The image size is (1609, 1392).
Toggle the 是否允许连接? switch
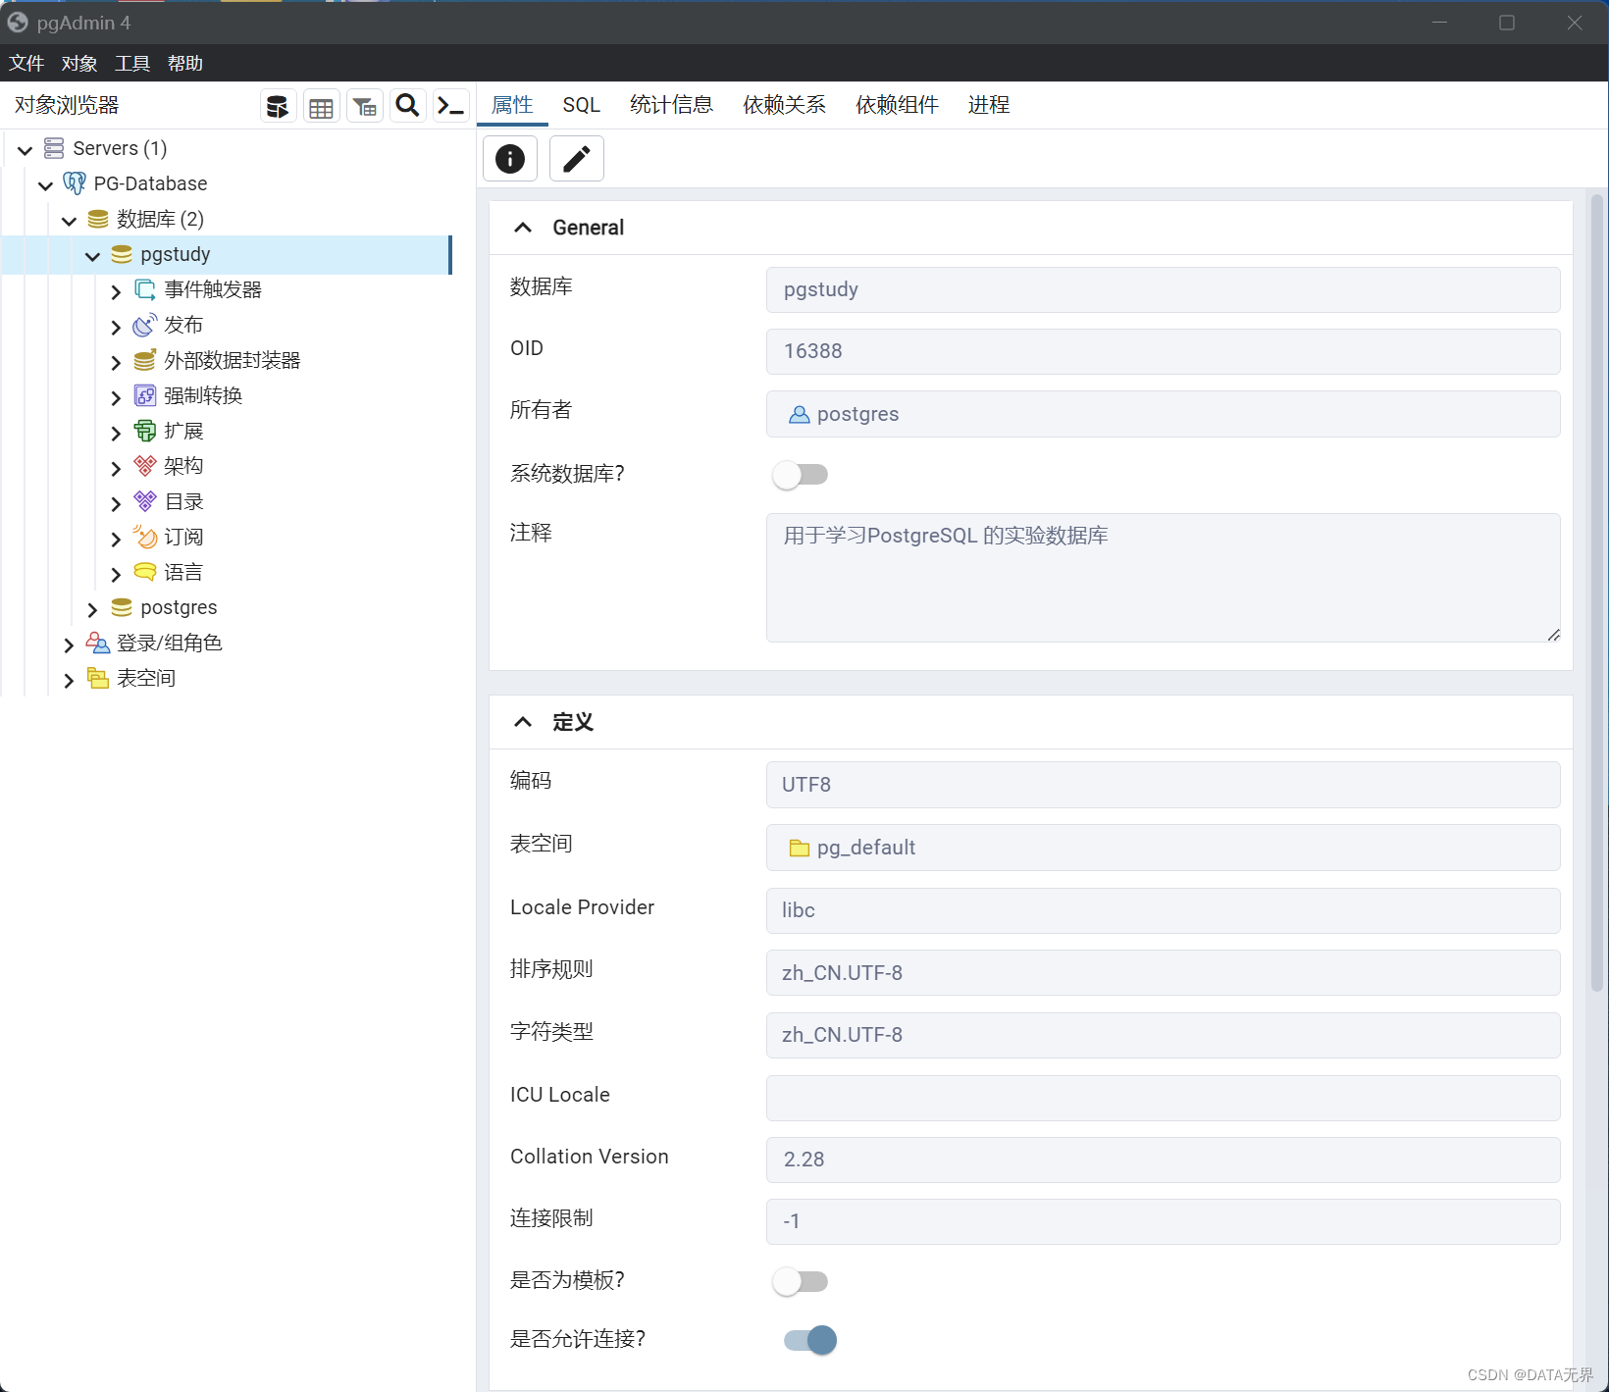click(810, 1340)
